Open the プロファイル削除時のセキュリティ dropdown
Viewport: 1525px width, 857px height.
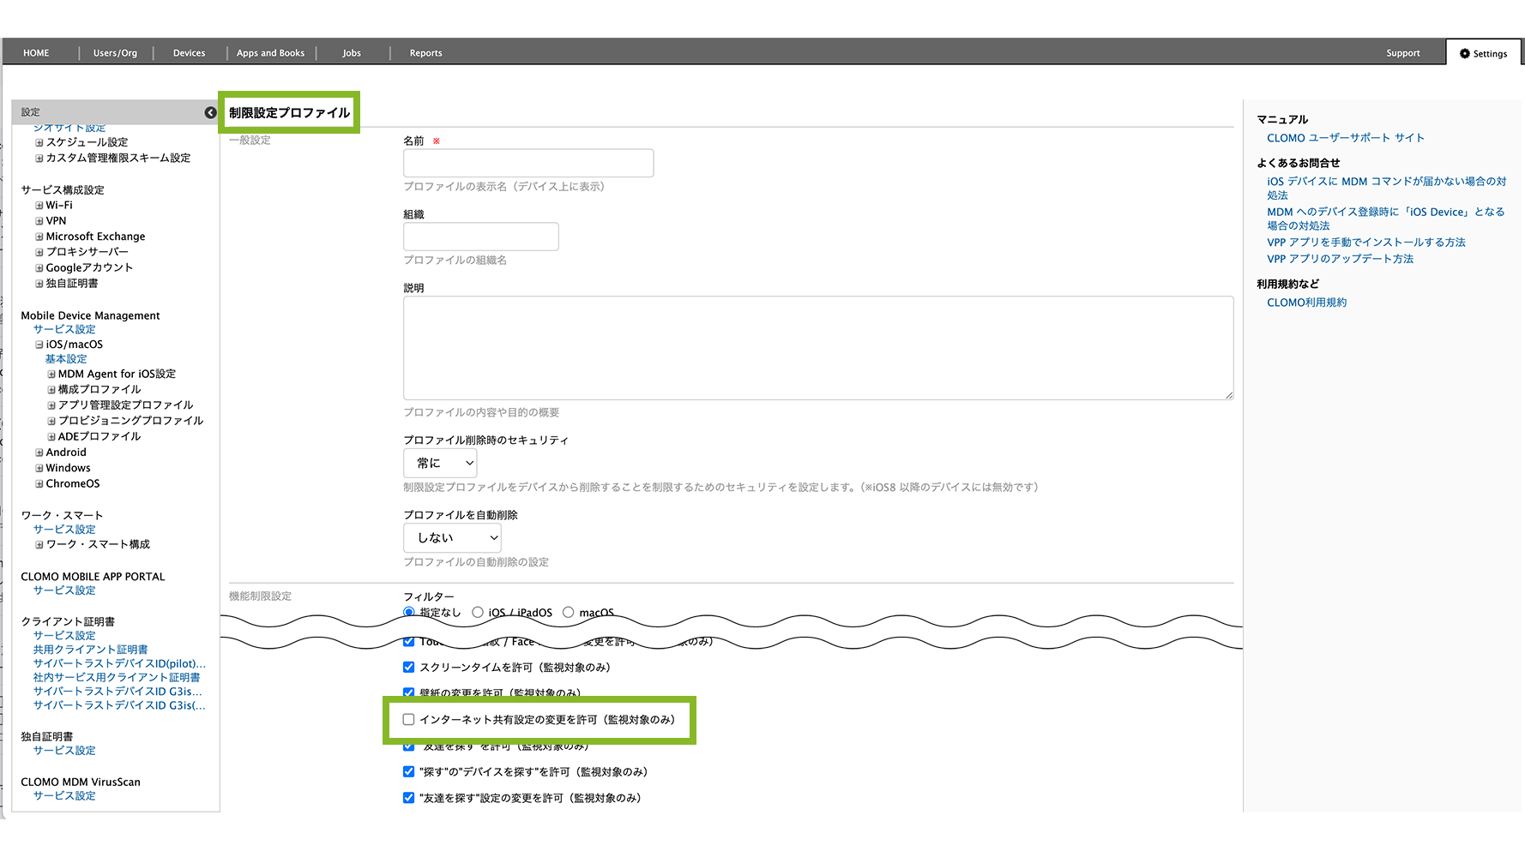[440, 464]
